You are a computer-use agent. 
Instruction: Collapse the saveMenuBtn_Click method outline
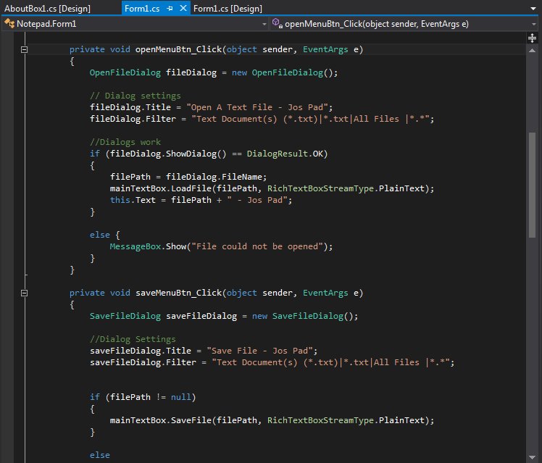pos(24,293)
